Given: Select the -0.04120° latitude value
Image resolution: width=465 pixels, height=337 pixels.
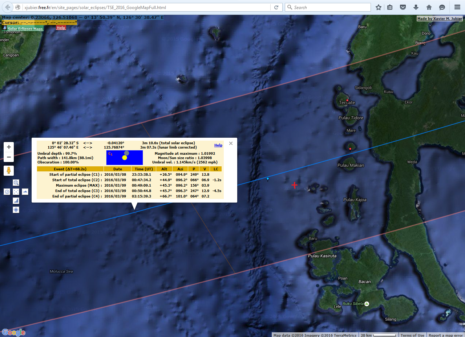Looking at the screenshot, I should pos(116,143).
